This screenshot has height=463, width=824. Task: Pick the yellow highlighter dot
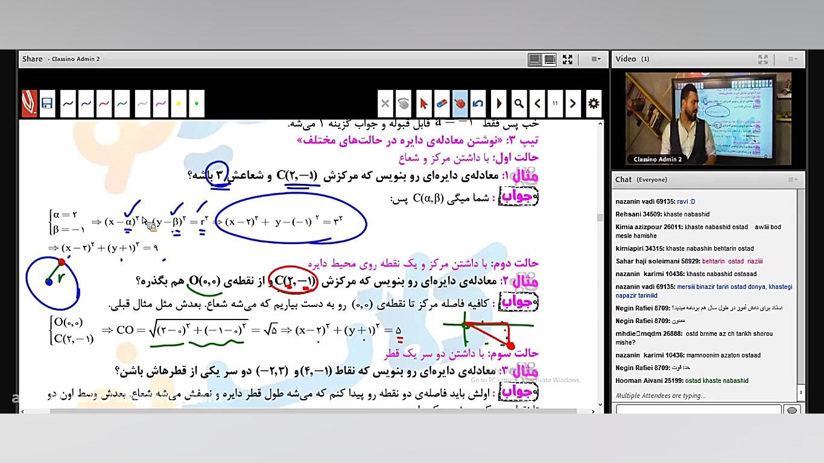click(179, 104)
